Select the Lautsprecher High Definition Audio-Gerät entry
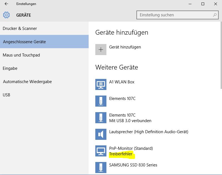Viewport: 222px width, 175px height. 149,132
